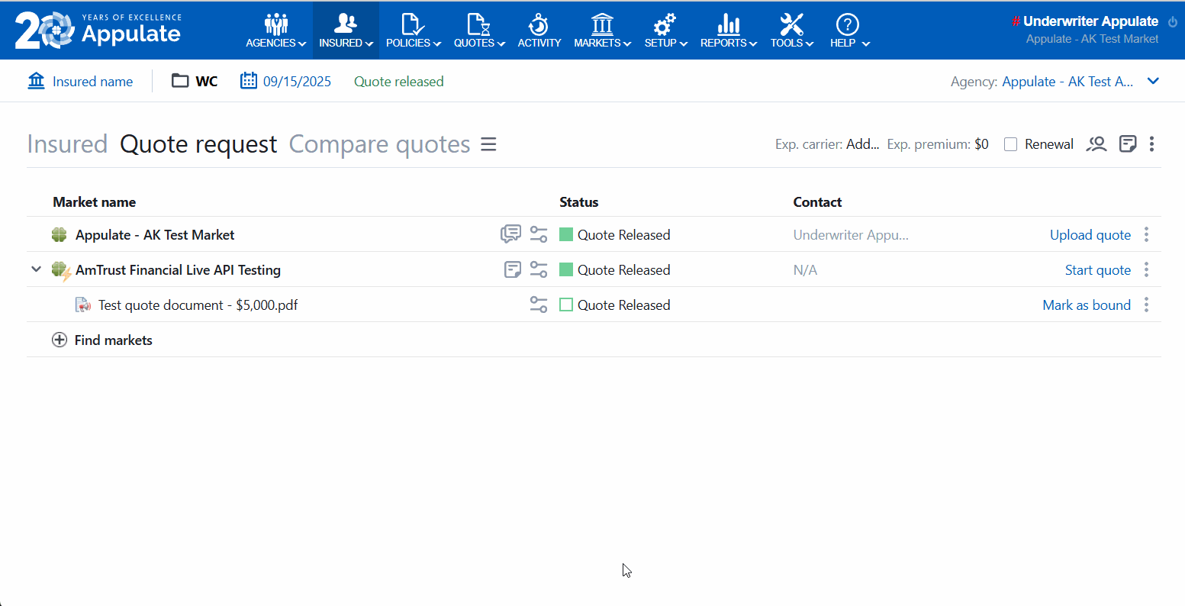Click the green status square for AK Test Market
Screen dimensions: 1185x606
(x=566, y=234)
